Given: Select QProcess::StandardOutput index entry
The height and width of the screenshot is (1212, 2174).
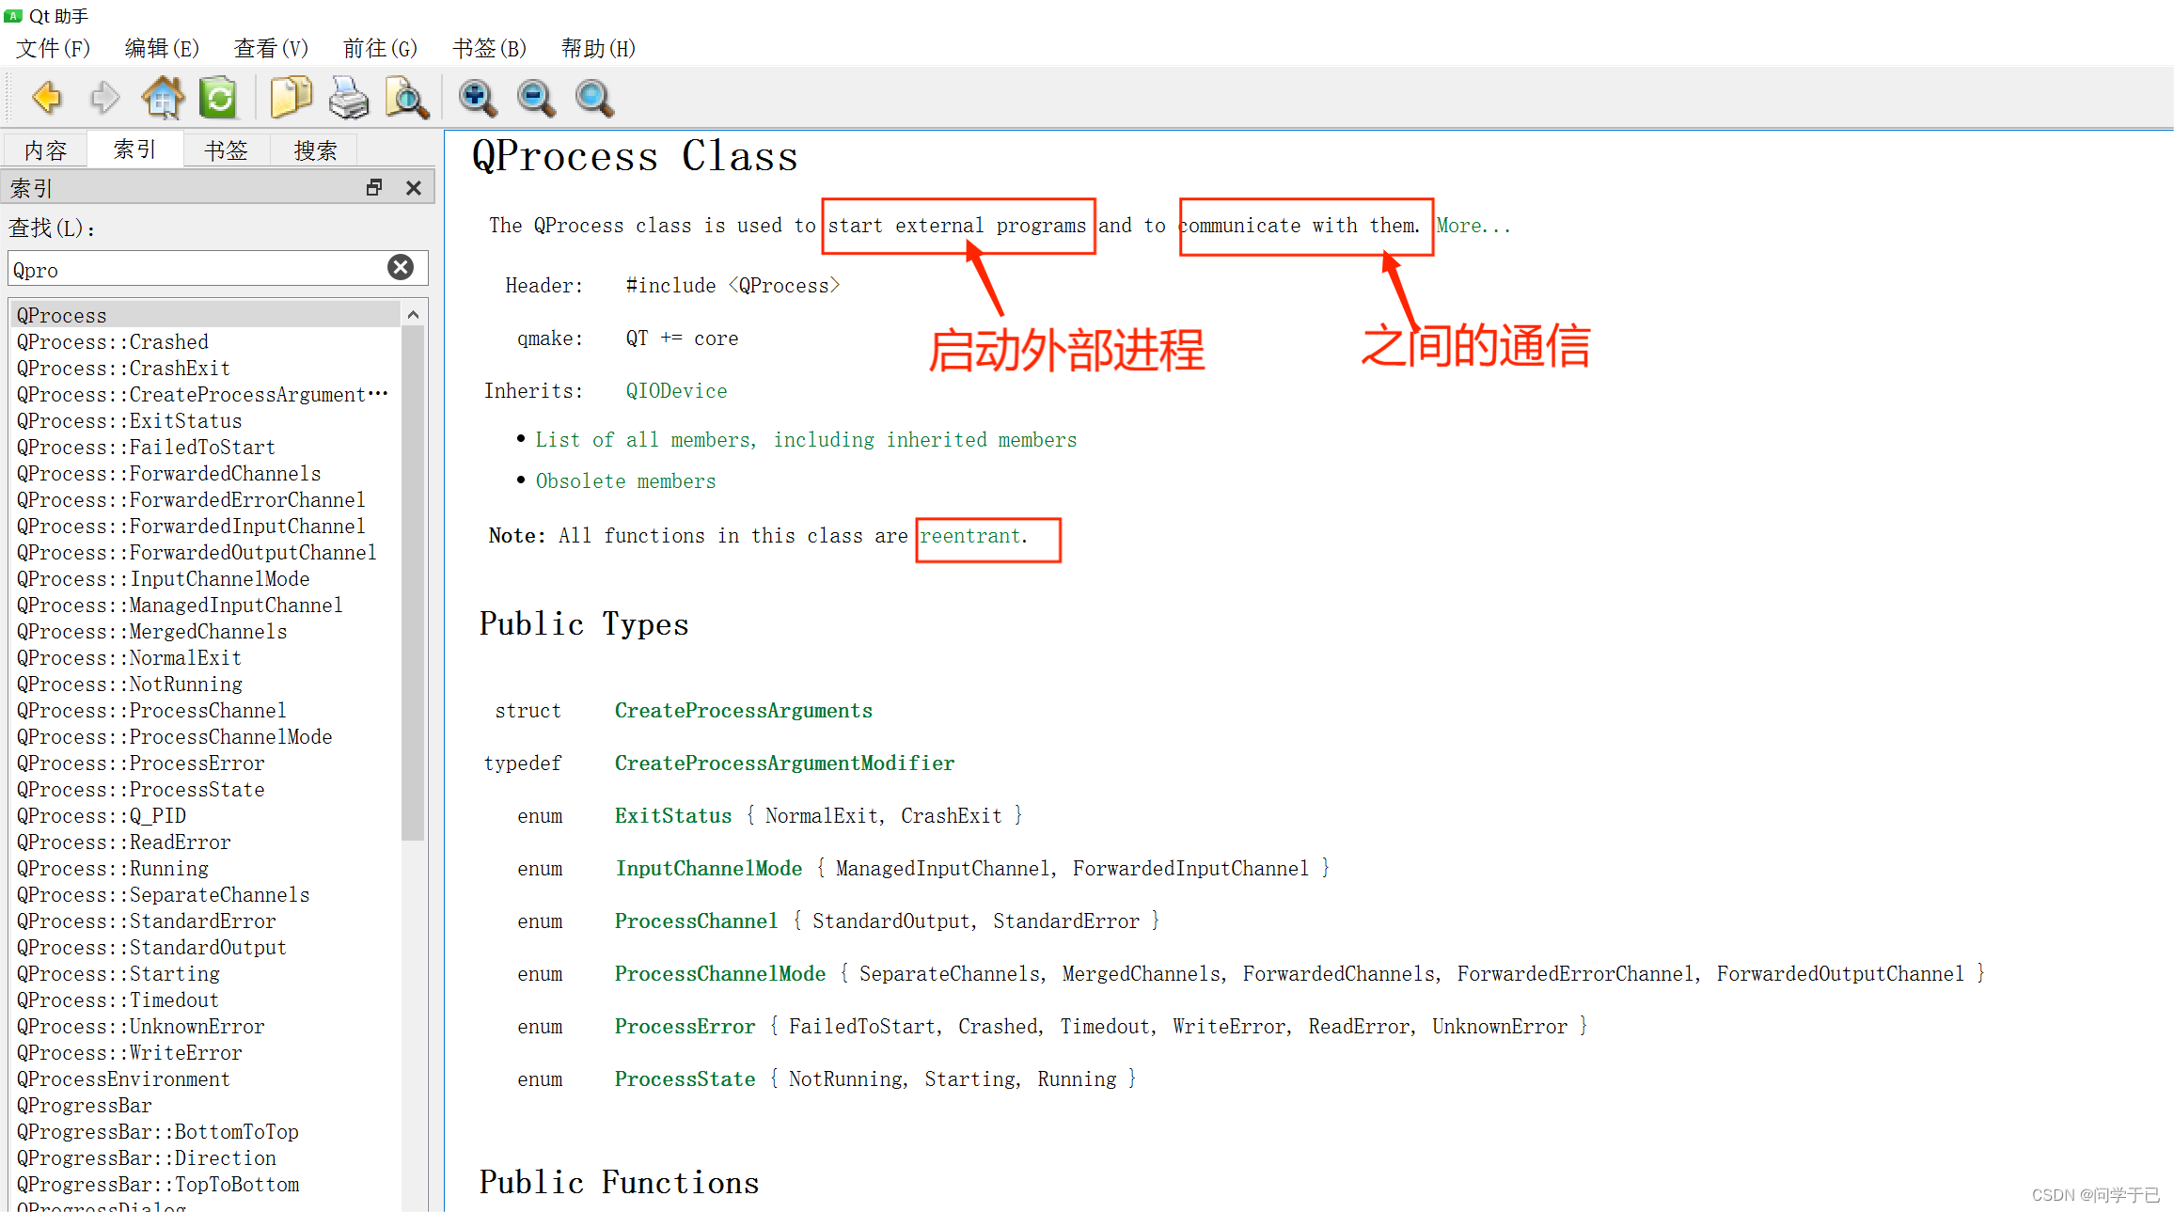Looking at the screenshot, I should point(206,948).
